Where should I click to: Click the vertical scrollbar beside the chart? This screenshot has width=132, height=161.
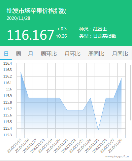(131, 93)
